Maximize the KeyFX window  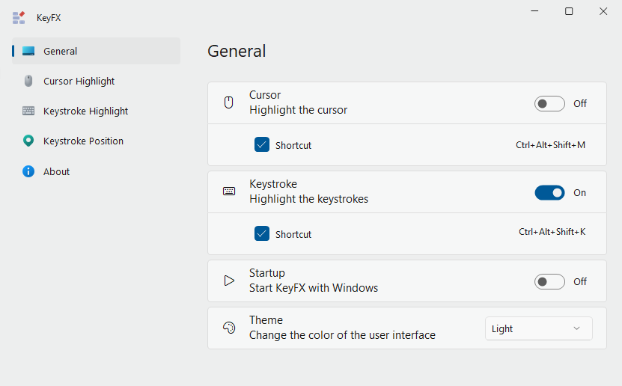(x=569, y=11)
